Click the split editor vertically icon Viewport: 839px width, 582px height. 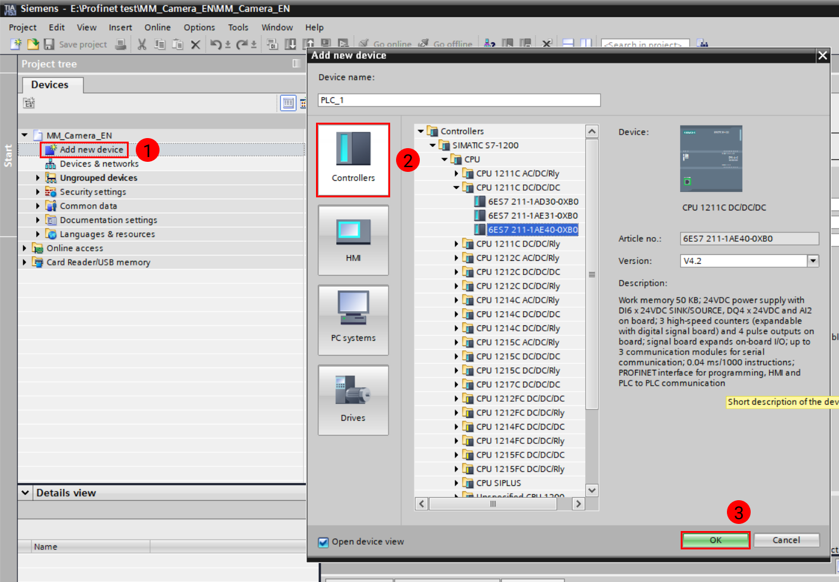586,44
